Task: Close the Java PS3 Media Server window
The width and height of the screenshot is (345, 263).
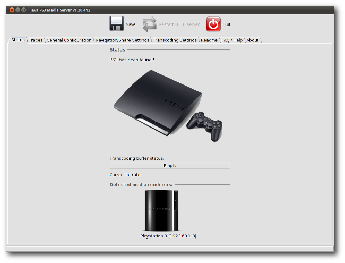Action: (12, 10)
